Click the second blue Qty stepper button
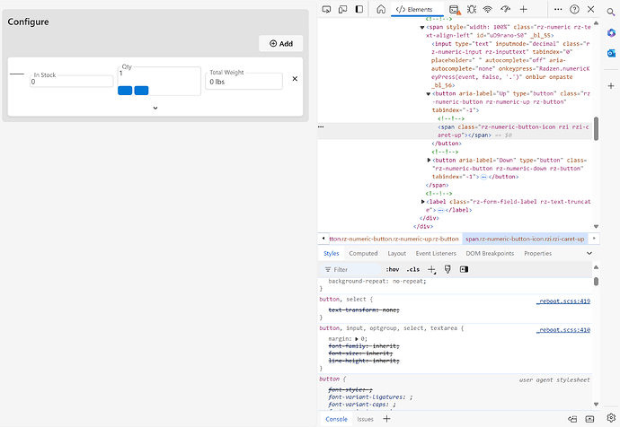This screenshot has height=427, width=620. [142, 91]
